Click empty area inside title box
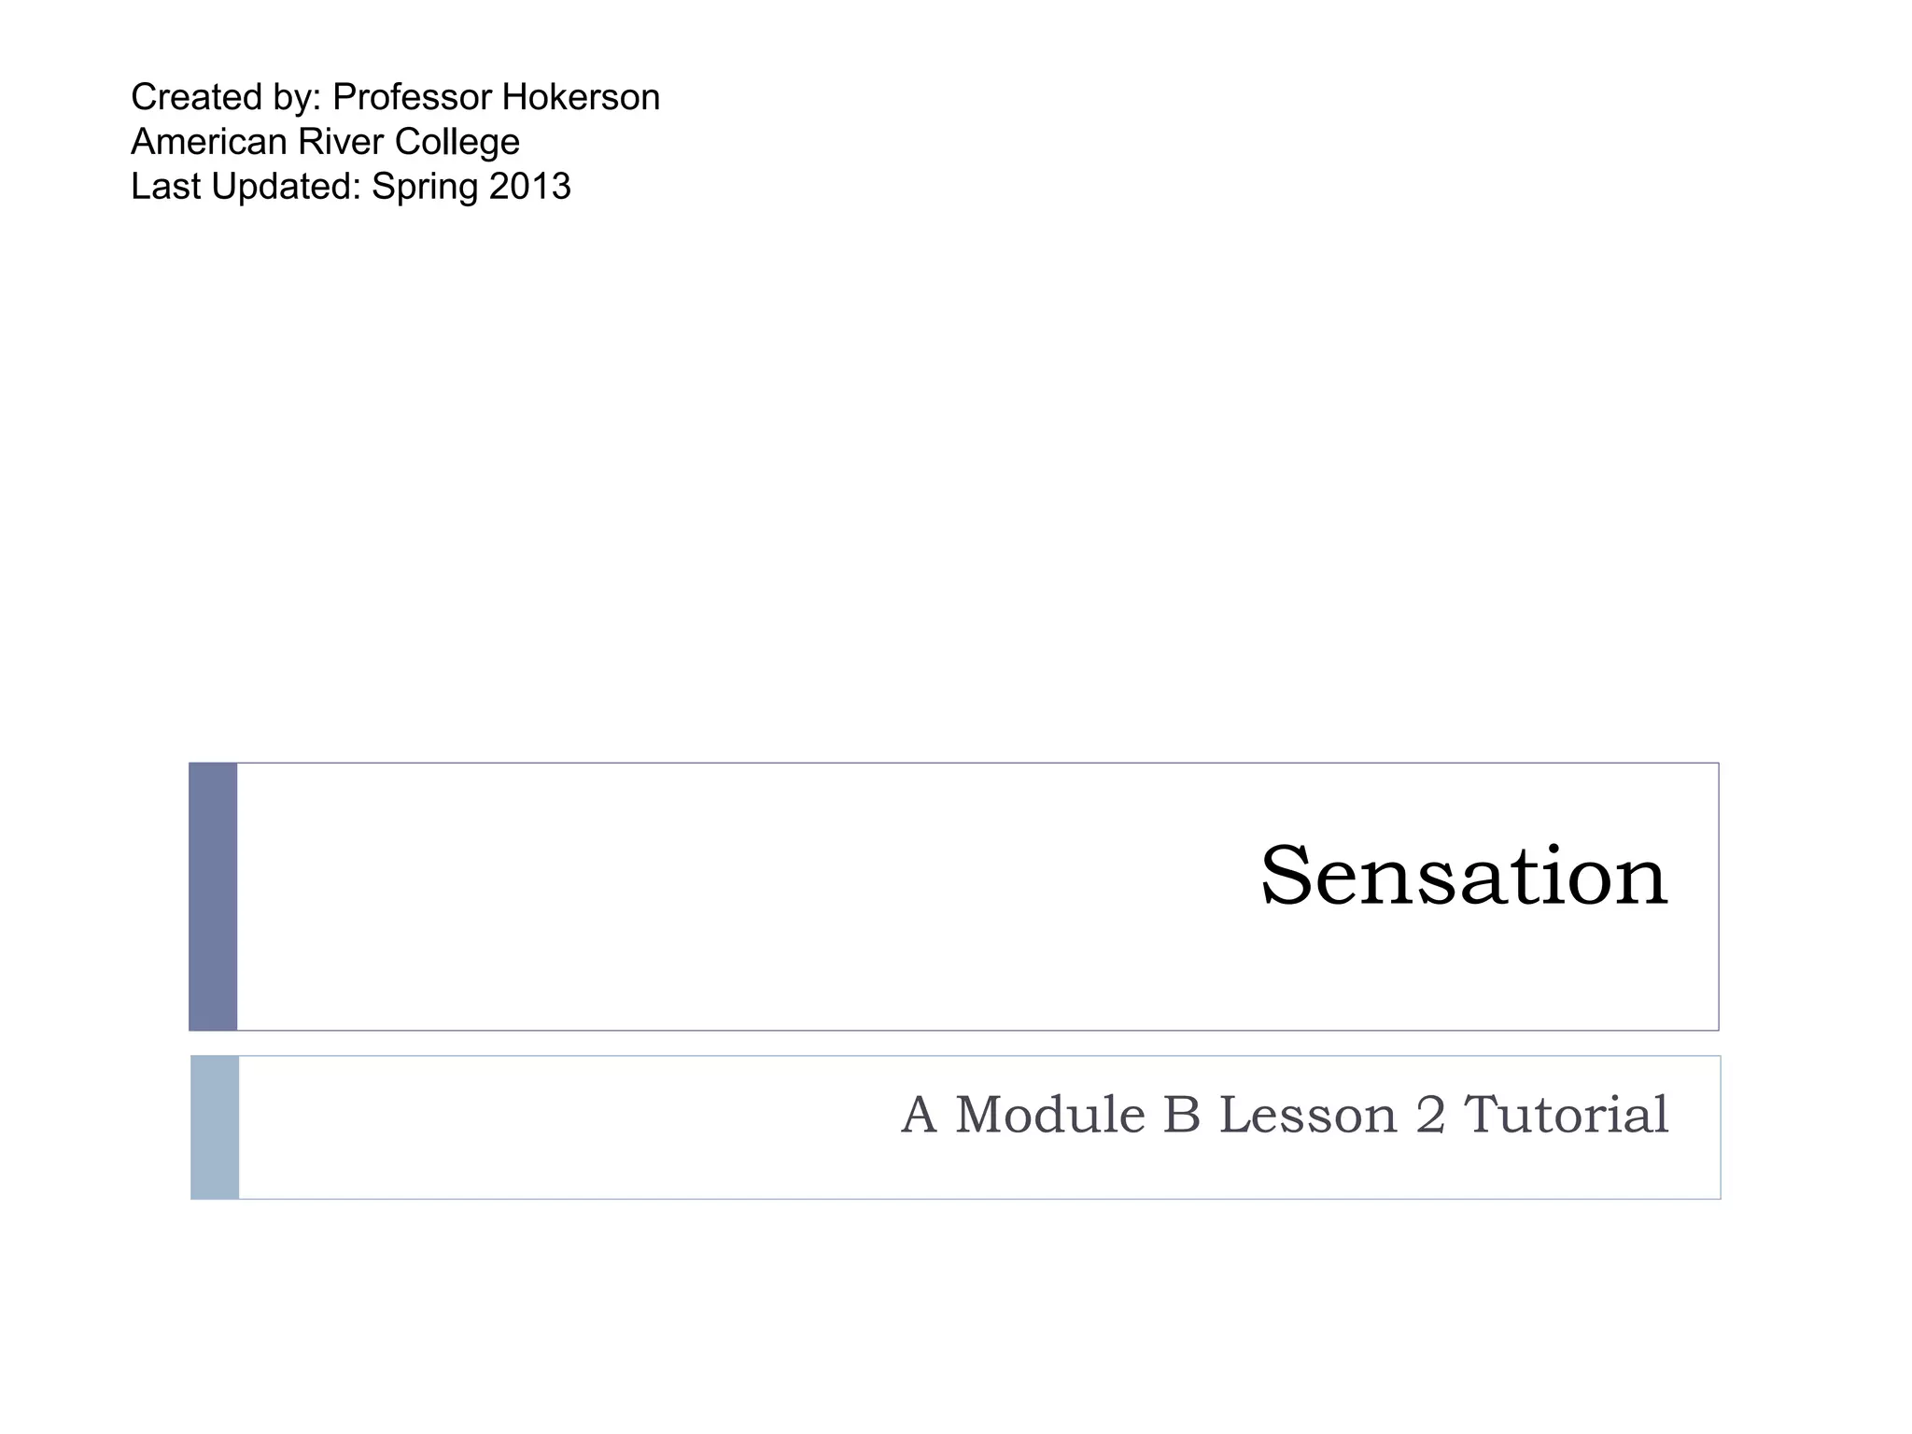Image resolution: width=1912 pixels, height=1434 pixels. (x=654, y=896)
